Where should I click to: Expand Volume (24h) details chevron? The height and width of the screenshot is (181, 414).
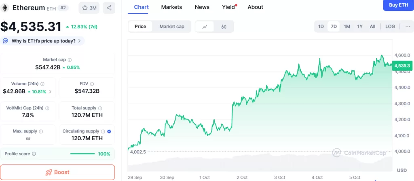coord(50,92)
